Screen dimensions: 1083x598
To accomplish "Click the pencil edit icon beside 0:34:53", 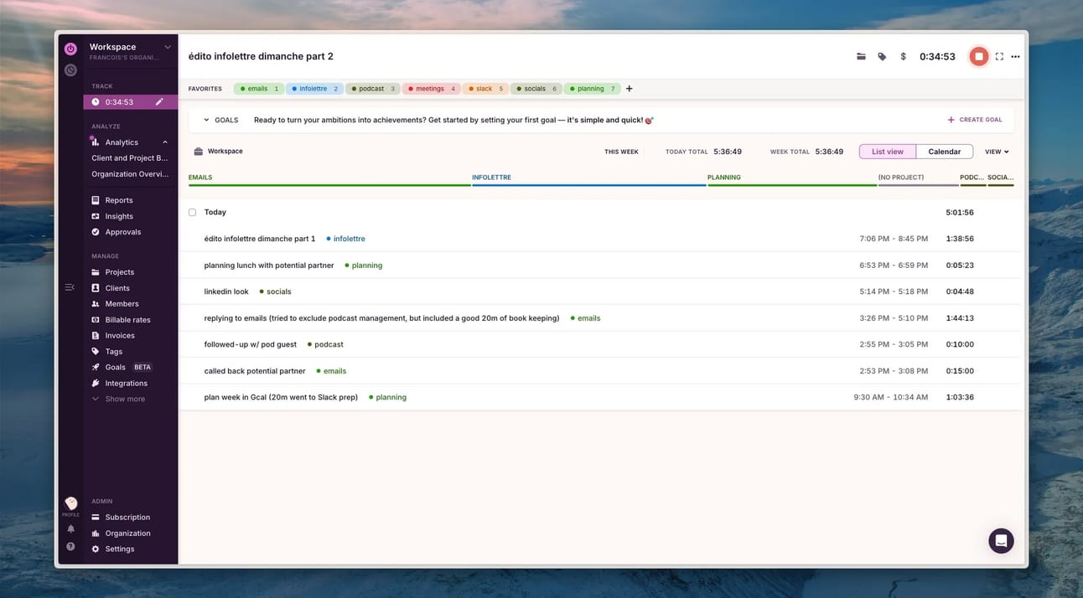I will tap(159, 102).
